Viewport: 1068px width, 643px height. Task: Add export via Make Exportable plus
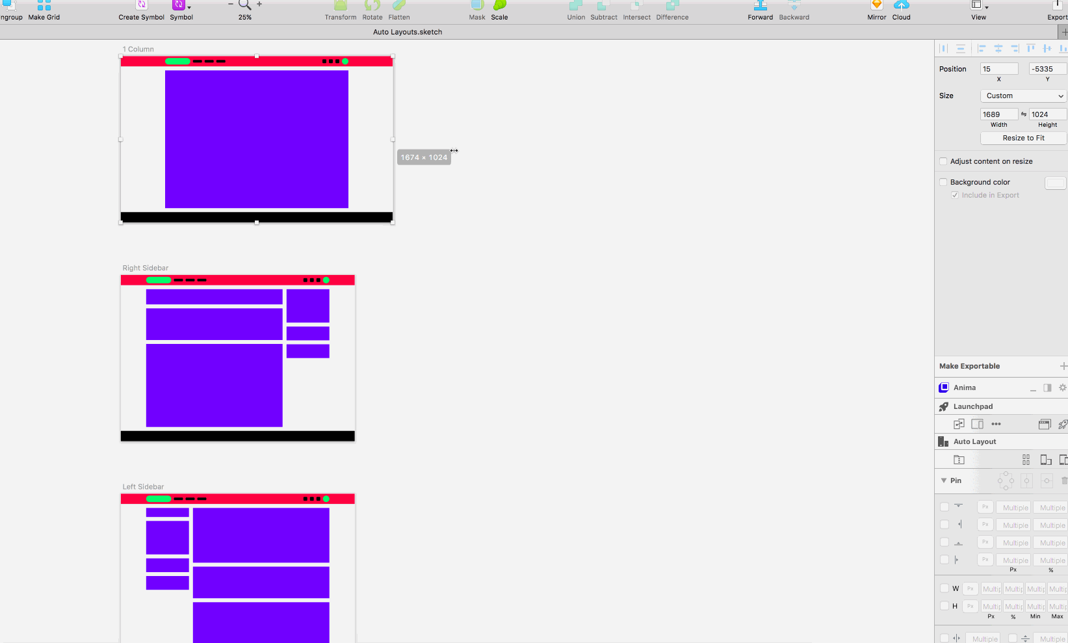(1063, 366)
